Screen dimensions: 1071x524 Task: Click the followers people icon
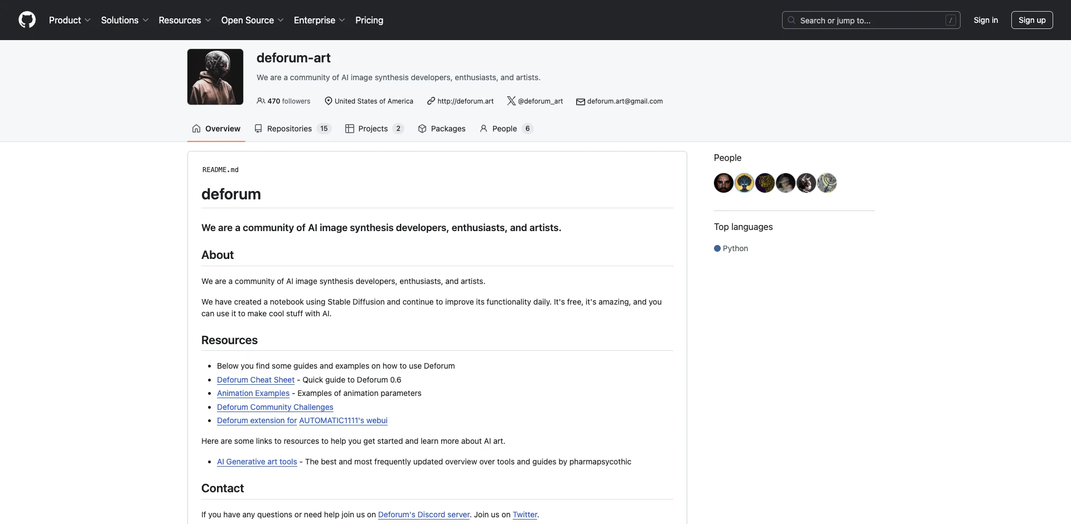coord(260,101)
